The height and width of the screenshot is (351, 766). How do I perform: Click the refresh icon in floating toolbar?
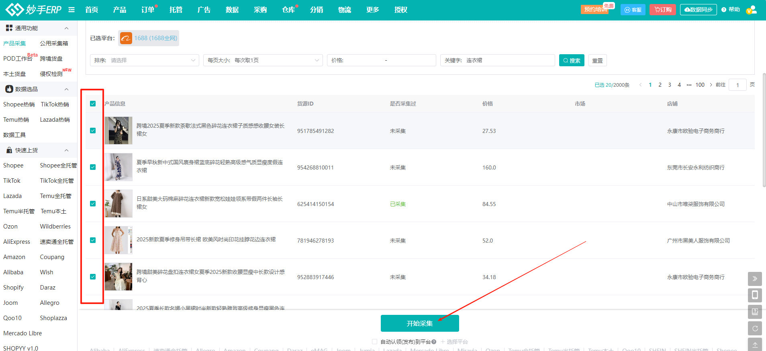click(x=755, y=328)
